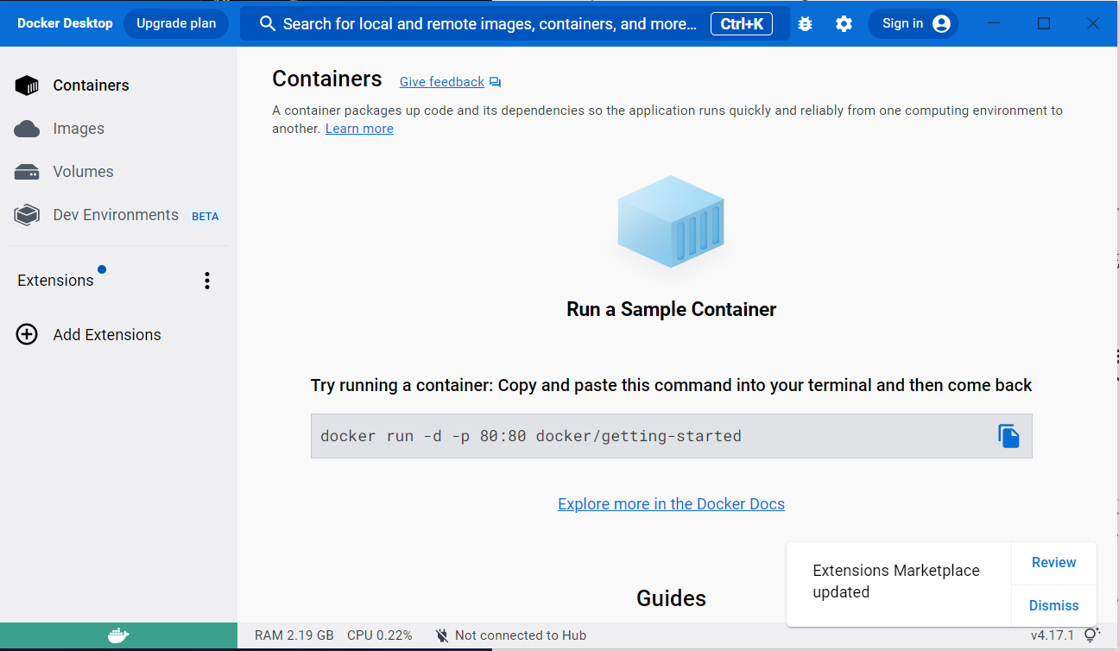Click the feedback speech bubble icon
The image size is (1119, 651).
(x=495, y=82)
